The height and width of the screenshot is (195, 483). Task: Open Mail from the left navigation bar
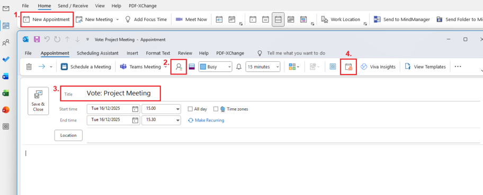5,8
